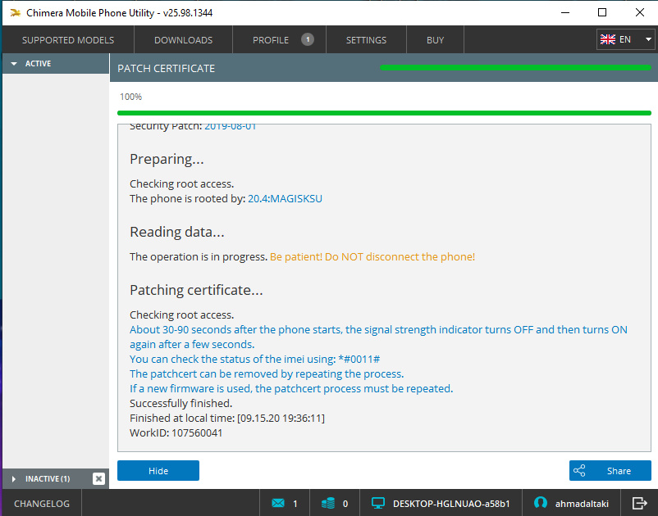Click the ahmadaltaki username
Image resolution: width=658 pixels, height=516 pixels.
[x=582, y=504]
